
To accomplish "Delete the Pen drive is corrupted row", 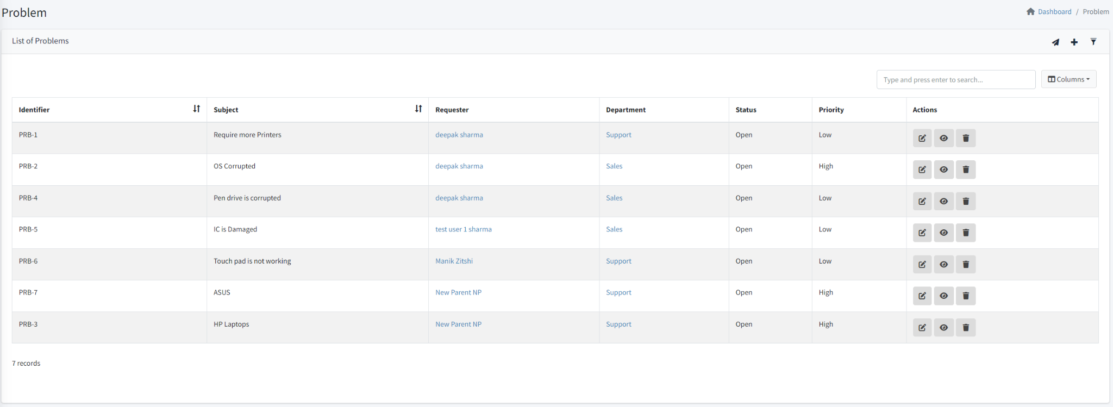I will (966, 201).
